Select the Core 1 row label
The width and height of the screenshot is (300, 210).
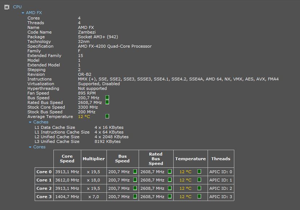44,180
